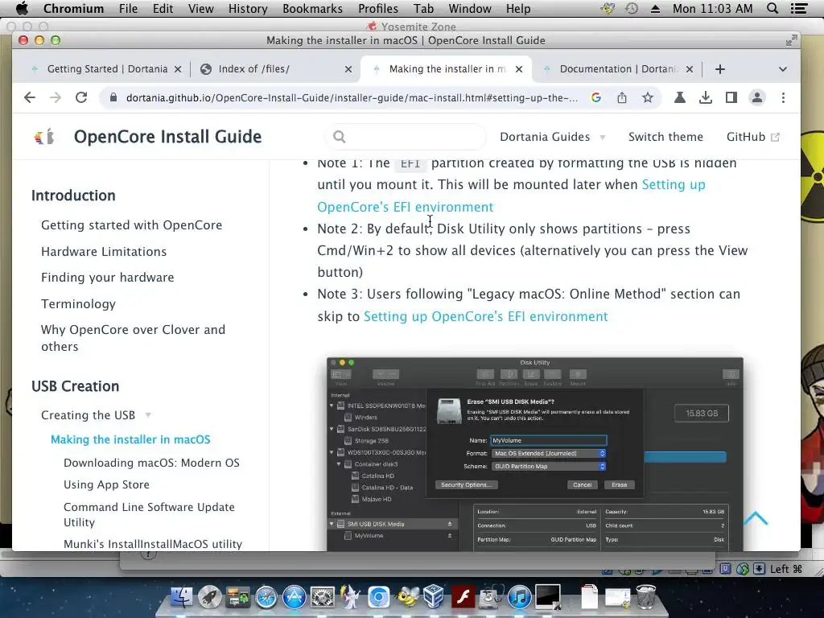View site info via lock icon
This screenshot has width=824, height=618.
click(x=113, y=97)
